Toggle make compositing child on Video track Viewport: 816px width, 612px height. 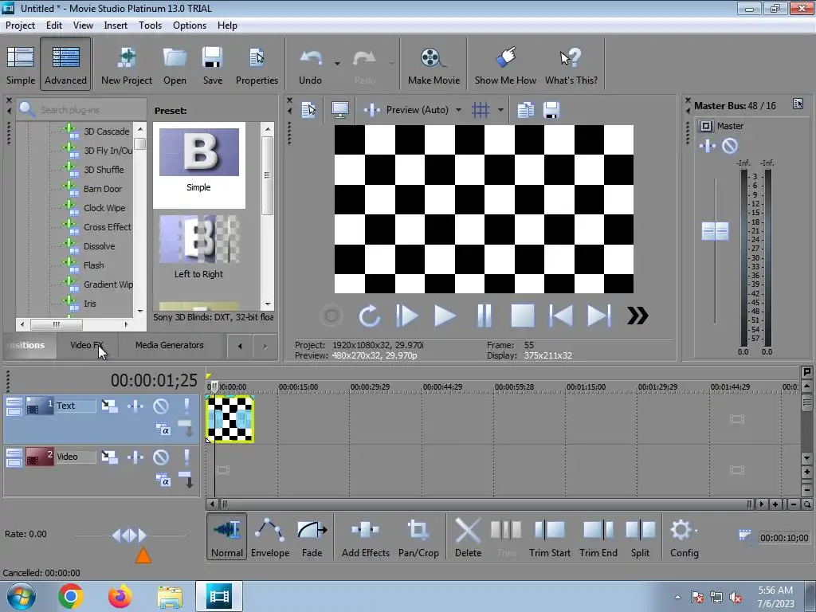[186, 479]
